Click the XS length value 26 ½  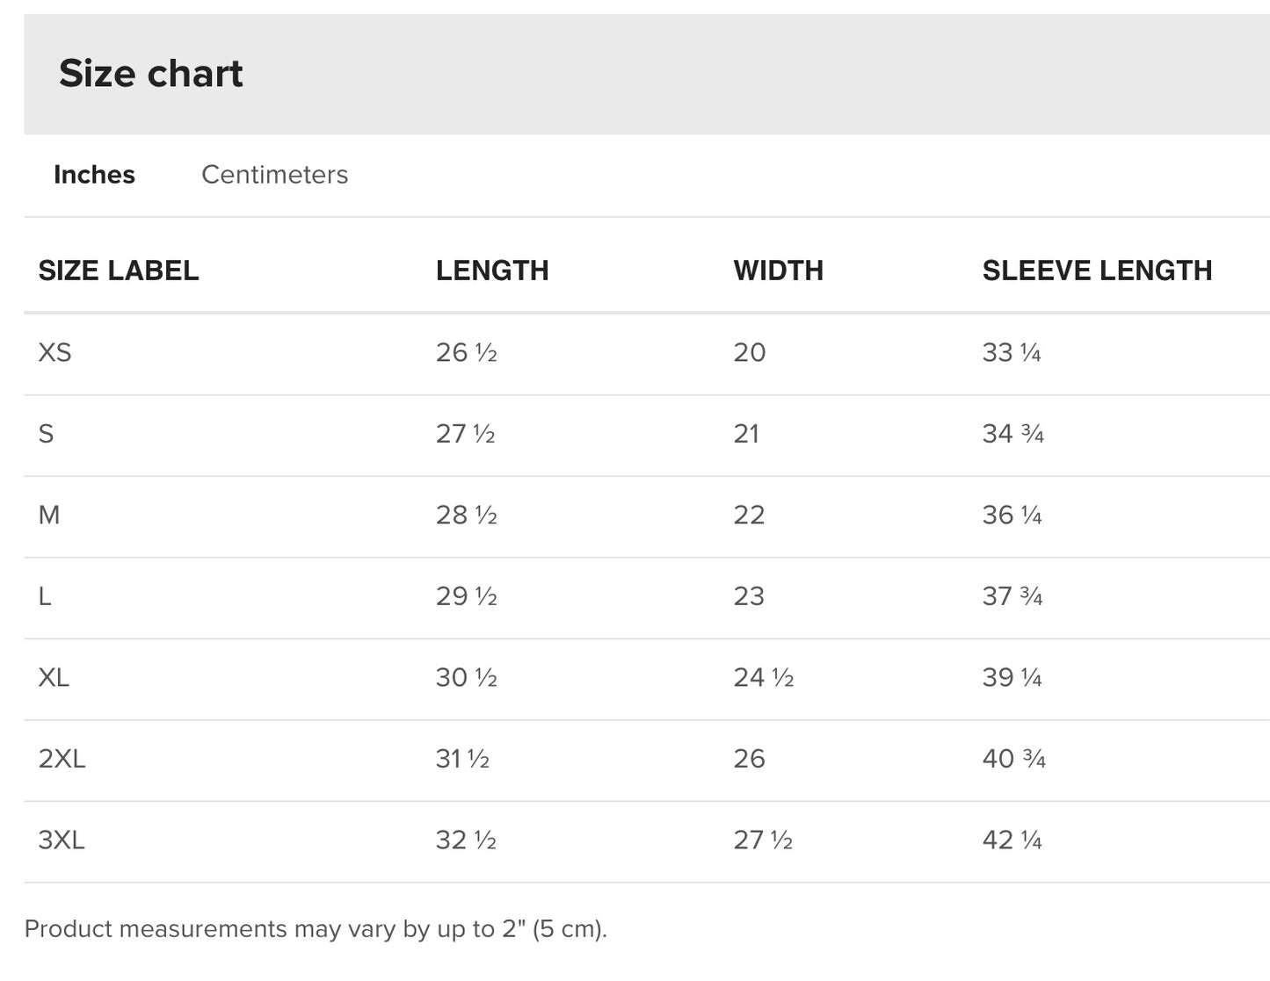466,353
